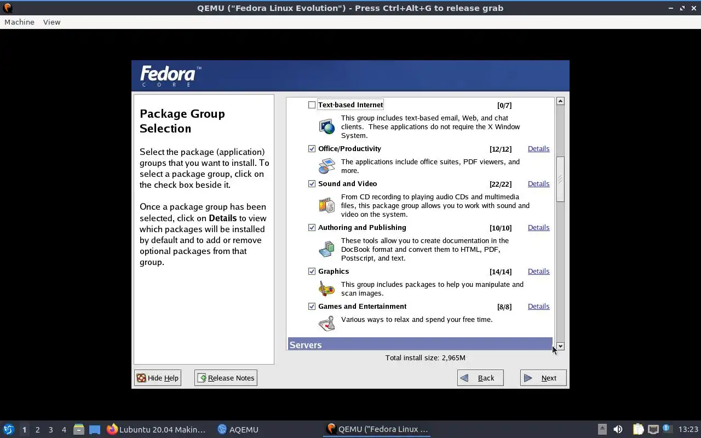Switch to workspace 2
This screenshot has height=438, width=701.
coord(37,430)
